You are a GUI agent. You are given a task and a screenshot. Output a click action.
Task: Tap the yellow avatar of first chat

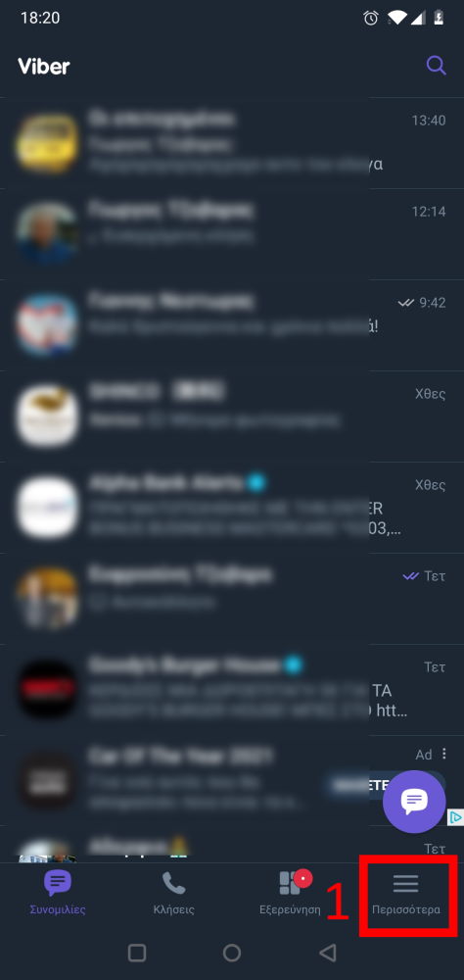click(x=47, y=144)
